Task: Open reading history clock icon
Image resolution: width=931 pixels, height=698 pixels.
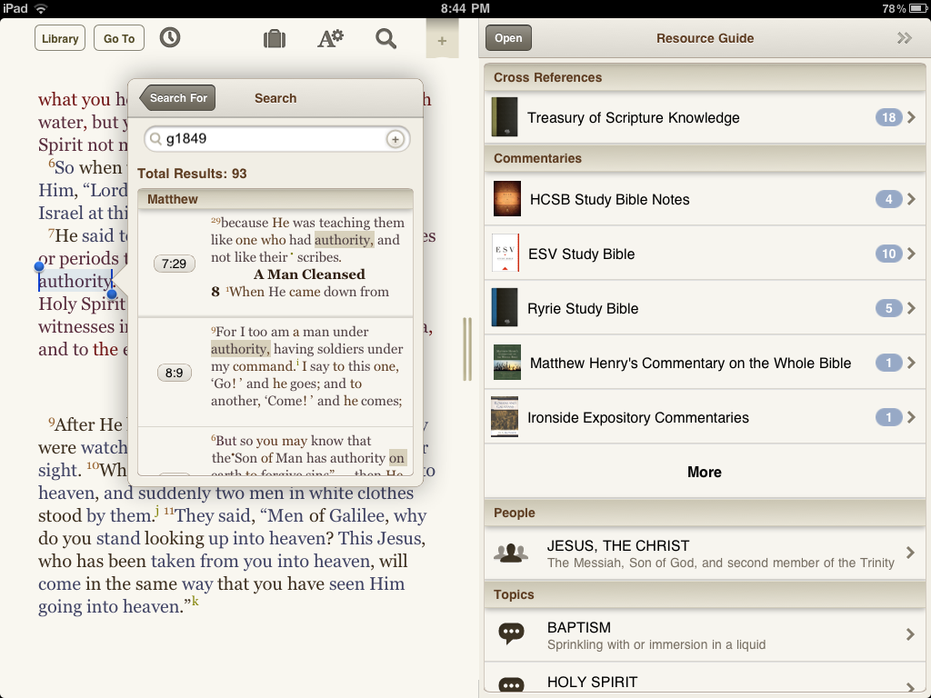Action: pos(170,38)
